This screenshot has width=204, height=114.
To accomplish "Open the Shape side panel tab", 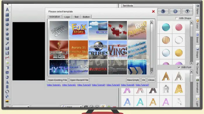I will click(x=198, y=53).
